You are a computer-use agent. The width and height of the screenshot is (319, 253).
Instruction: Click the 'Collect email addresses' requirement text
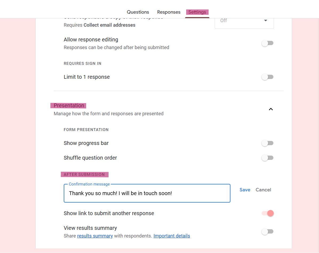[x=109, y=25]
